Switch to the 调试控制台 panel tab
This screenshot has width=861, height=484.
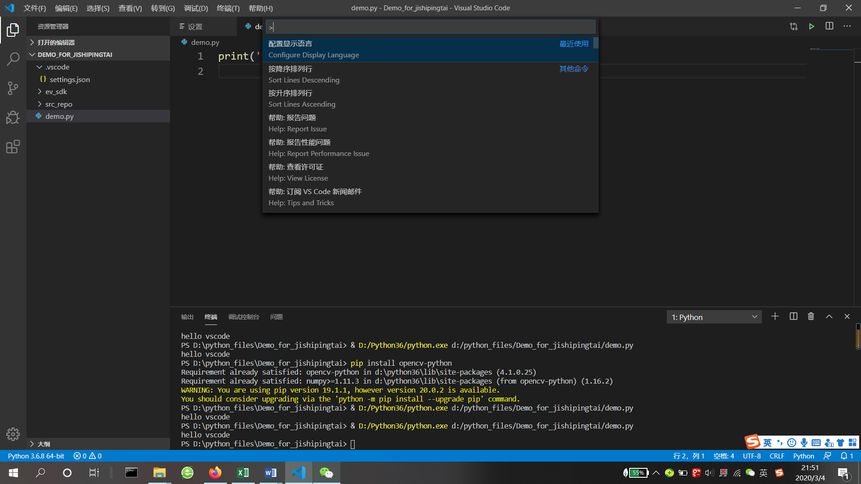coord(244,317)
